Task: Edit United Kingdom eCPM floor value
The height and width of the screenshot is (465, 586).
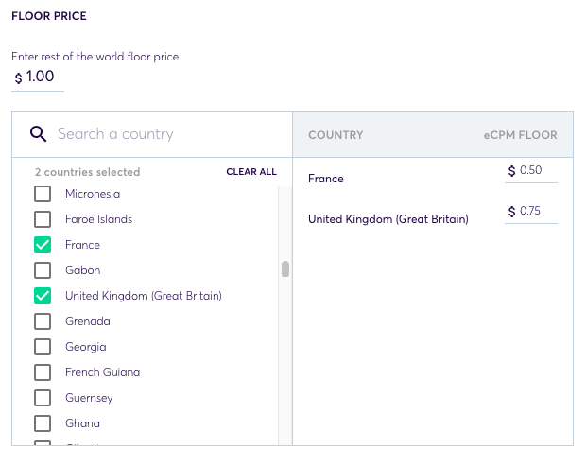Action: click(x=536, y=211)
